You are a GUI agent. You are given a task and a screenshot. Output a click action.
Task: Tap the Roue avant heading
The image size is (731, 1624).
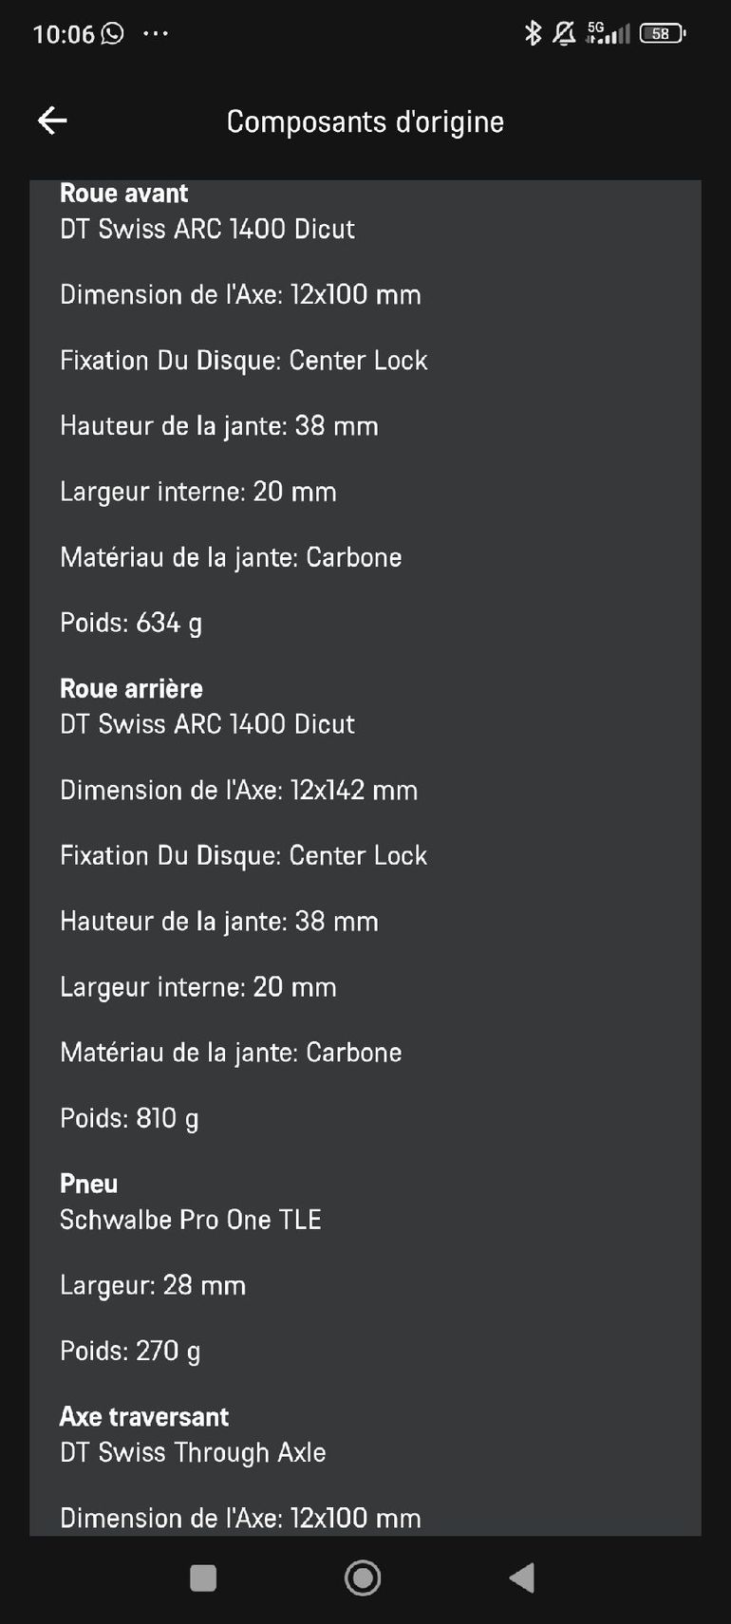123,194
